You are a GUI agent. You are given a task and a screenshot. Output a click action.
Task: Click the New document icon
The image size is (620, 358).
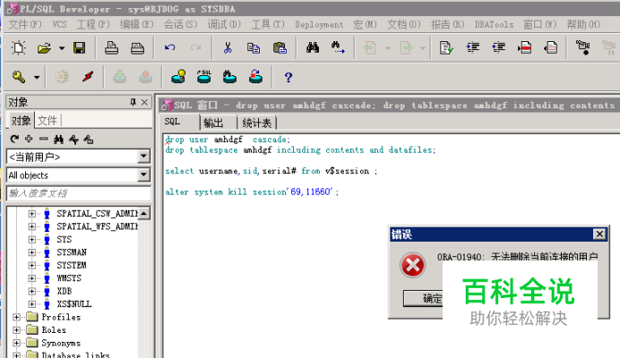coord(19,48)
